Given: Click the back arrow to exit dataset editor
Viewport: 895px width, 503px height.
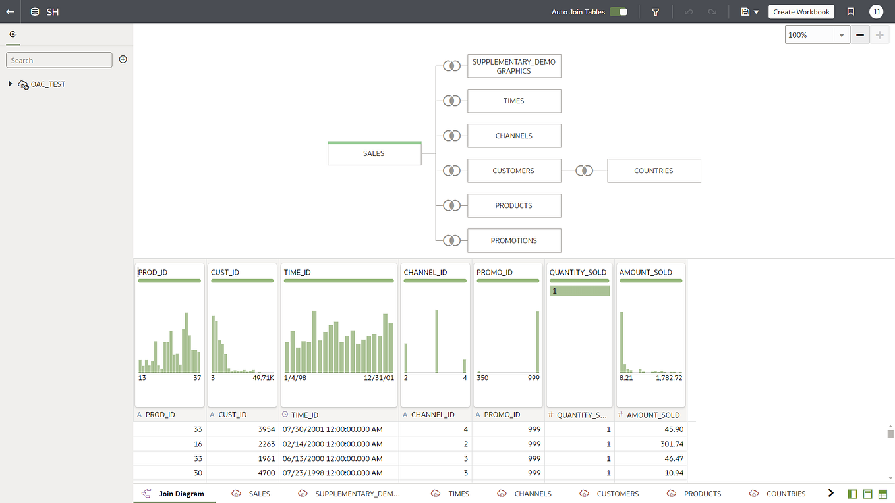Looking at the screenshot, I should point(9,11).
